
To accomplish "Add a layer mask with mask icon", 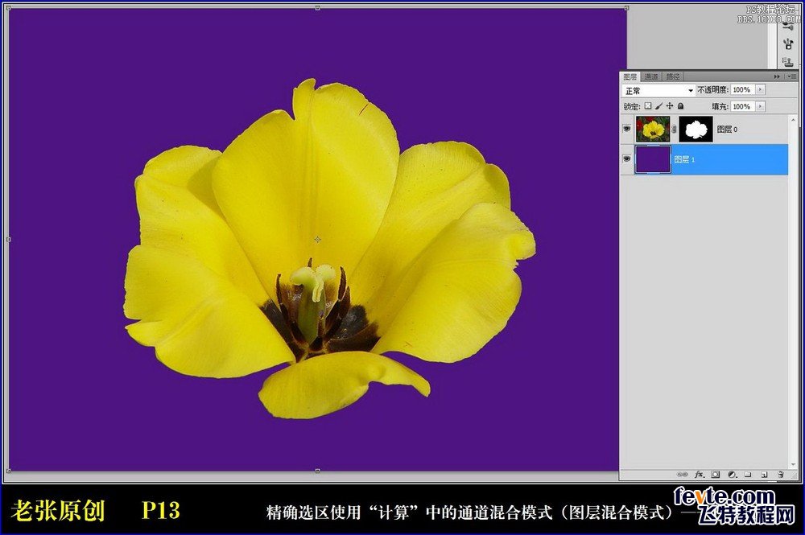I will click(715, 475).
